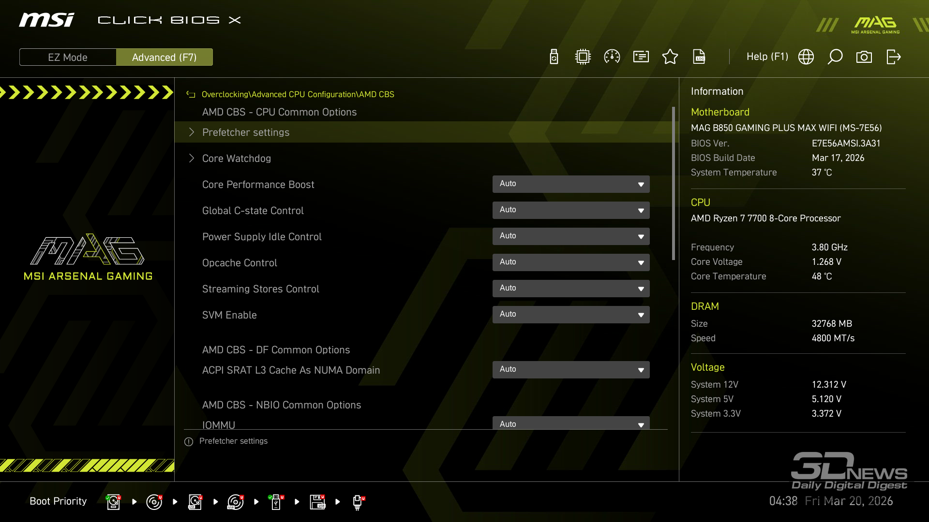
Task: Open the speedometer hardware monitor icon
Action: point(612,57)
